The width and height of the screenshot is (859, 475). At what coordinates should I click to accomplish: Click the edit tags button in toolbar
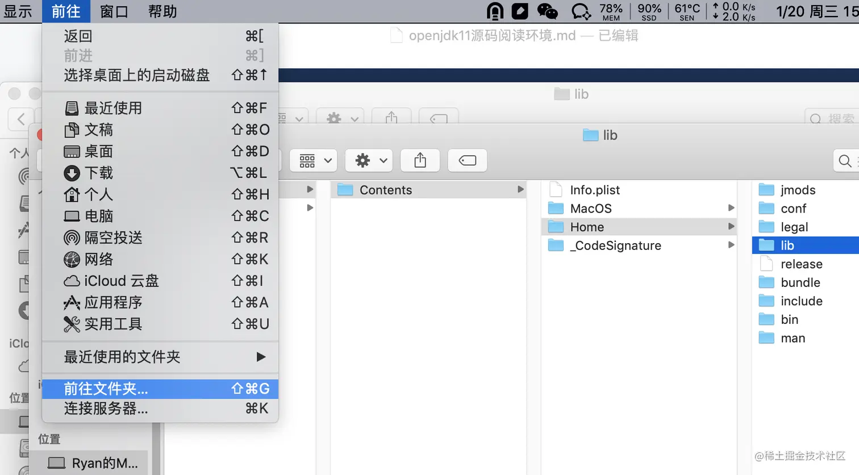[x=468, y=161]
